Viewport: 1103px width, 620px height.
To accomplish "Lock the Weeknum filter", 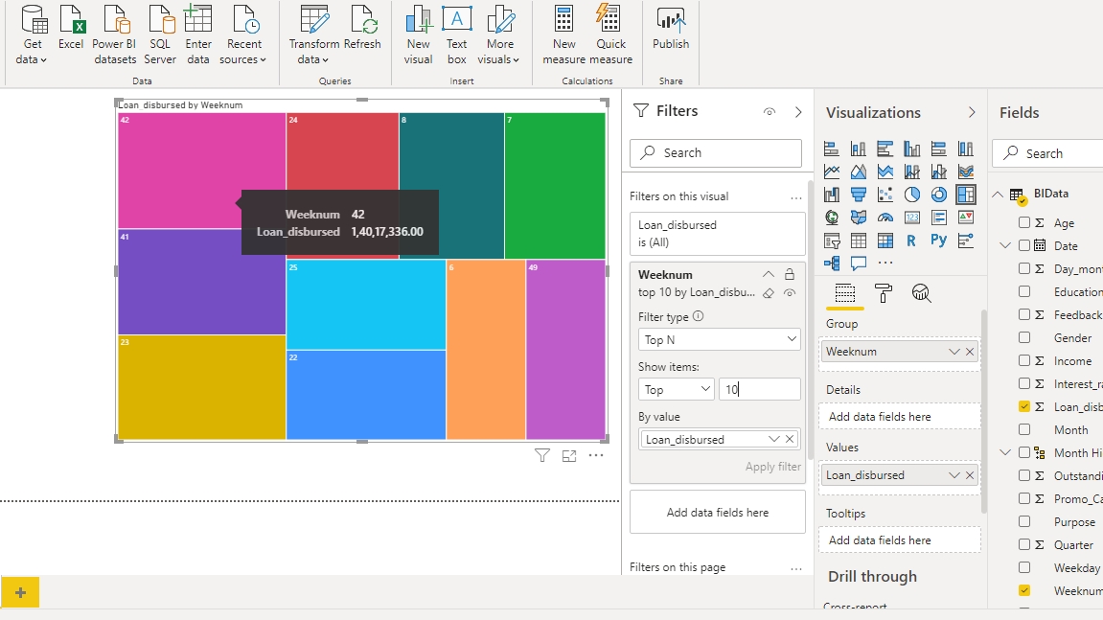I will point(790,275).
